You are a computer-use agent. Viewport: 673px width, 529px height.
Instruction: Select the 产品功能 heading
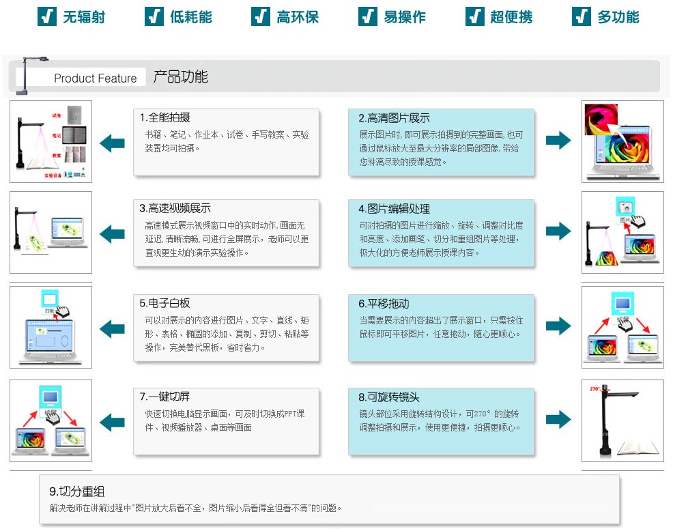(x=180, y=76)
